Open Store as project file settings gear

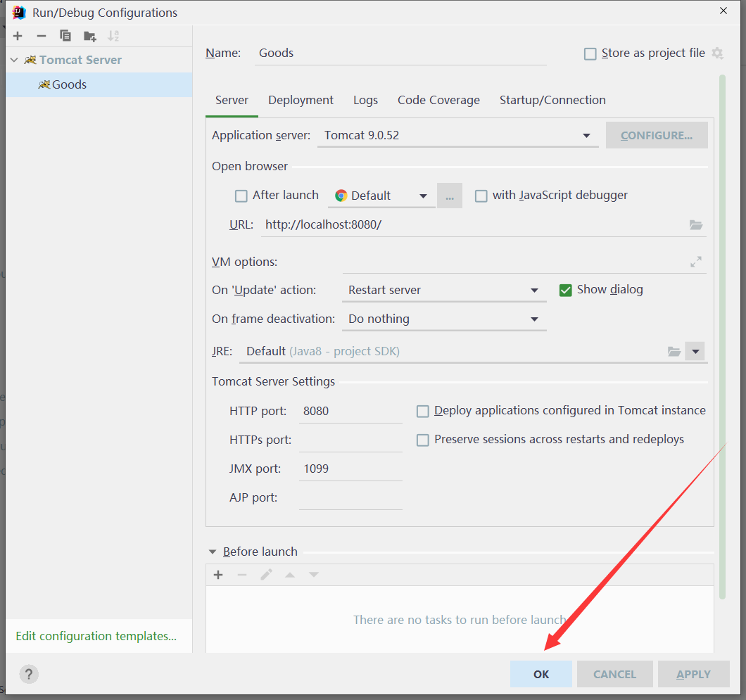[717, 53]
